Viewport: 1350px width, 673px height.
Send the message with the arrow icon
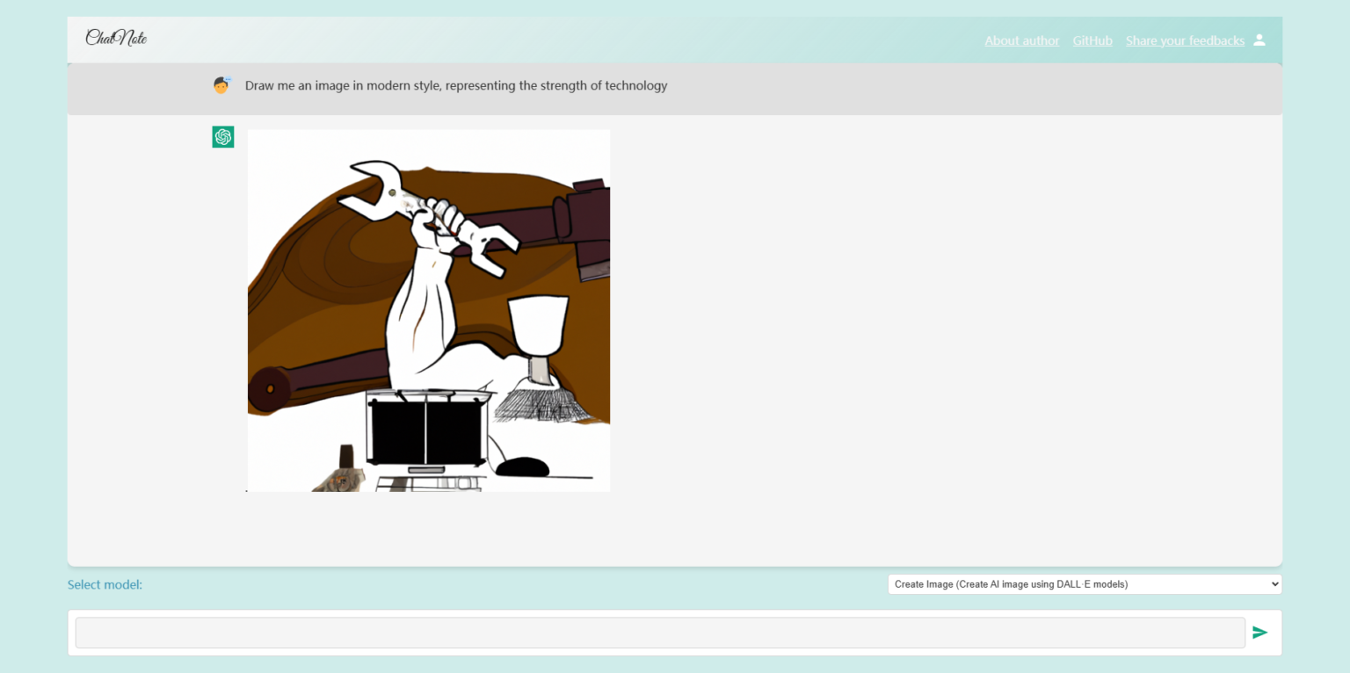[x=1259, y=633]
